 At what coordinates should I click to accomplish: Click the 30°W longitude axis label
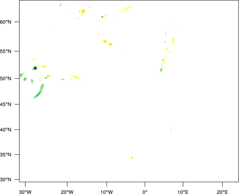click(x=25, y=192)
